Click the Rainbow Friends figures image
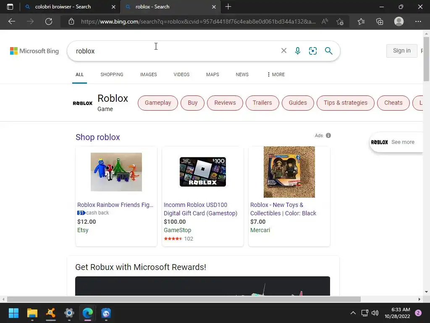 coord(116,172)
